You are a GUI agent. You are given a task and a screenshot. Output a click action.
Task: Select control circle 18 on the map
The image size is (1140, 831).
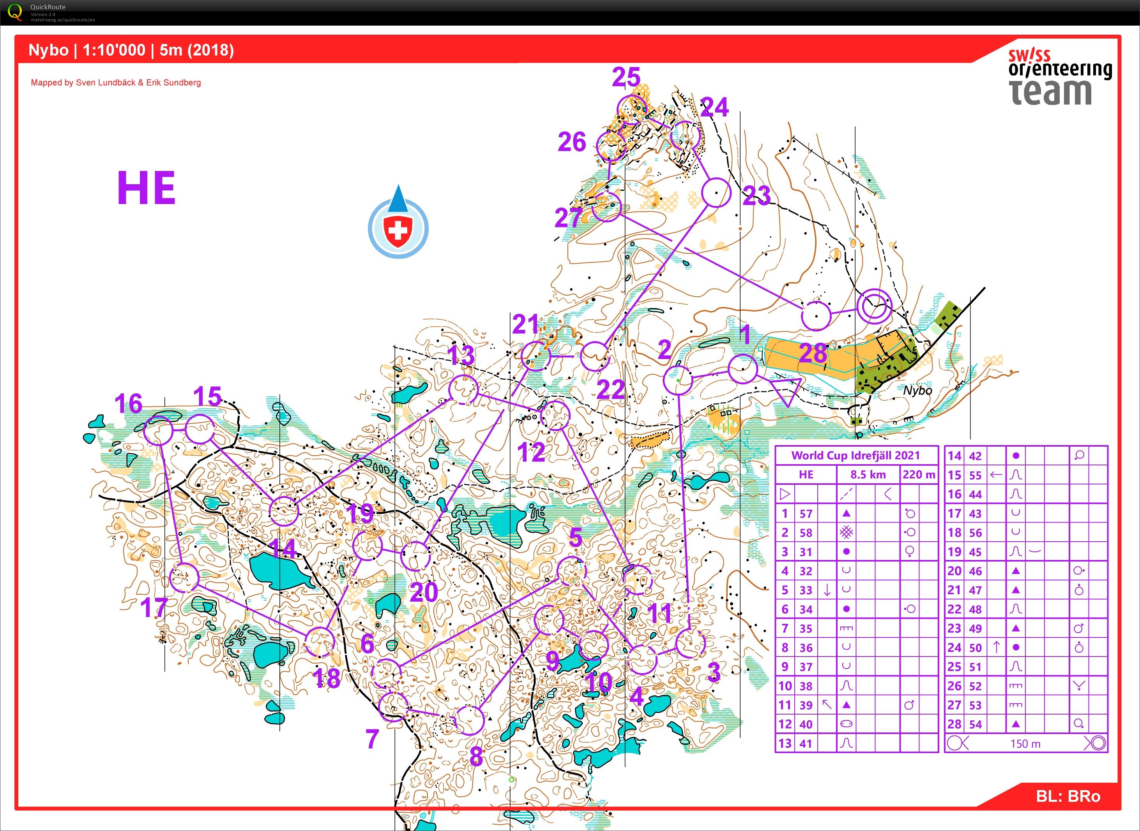(320, 642)
